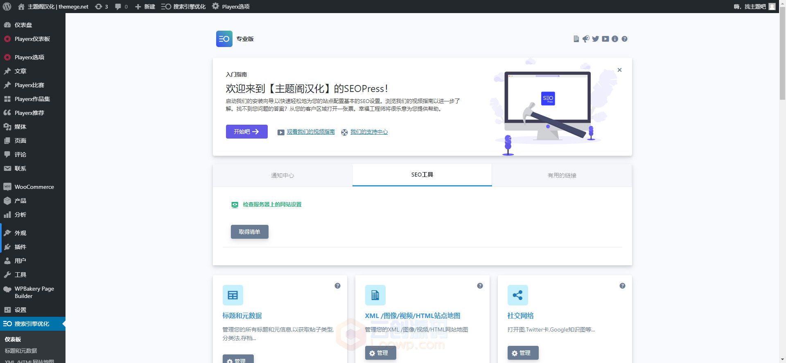Click the help question mark icon in header
Screen dimensions: 786x363
624,39
